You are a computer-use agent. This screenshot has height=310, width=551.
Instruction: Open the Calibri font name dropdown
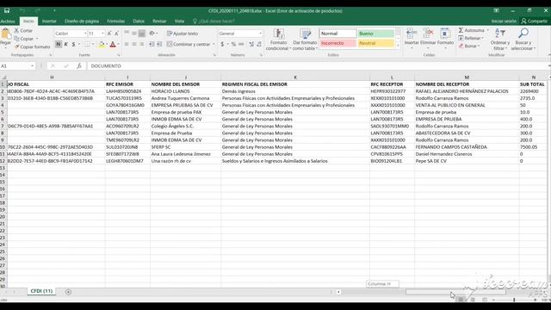point(85,34)
